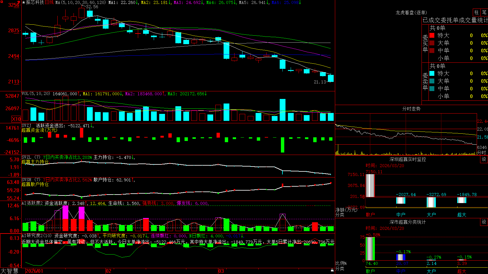This screenshot has width=488, height=274.
Task: Open VOL(5,10,20) indicator parameters
Action: click(36, 94)
